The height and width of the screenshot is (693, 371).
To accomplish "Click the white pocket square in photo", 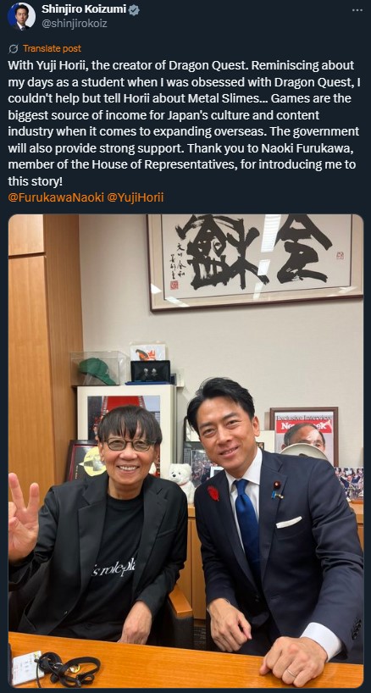I will coord(288,522).
